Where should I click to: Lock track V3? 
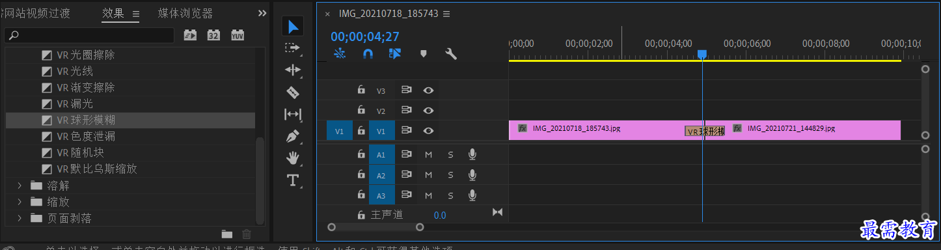361,90
